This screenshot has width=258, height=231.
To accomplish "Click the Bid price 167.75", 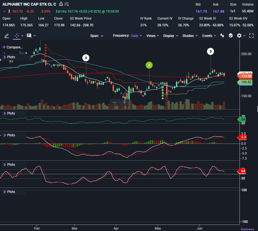I will tap(201, 11).
